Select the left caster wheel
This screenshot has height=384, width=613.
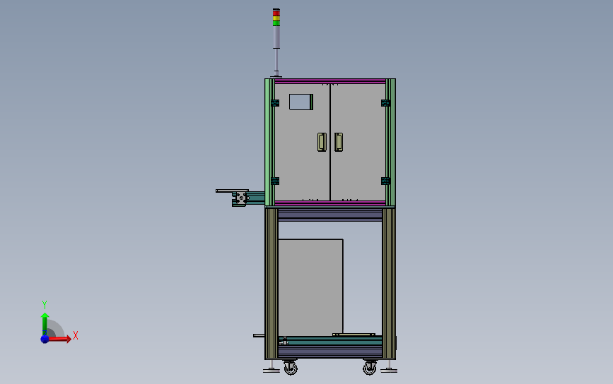(x=291, y=367)
